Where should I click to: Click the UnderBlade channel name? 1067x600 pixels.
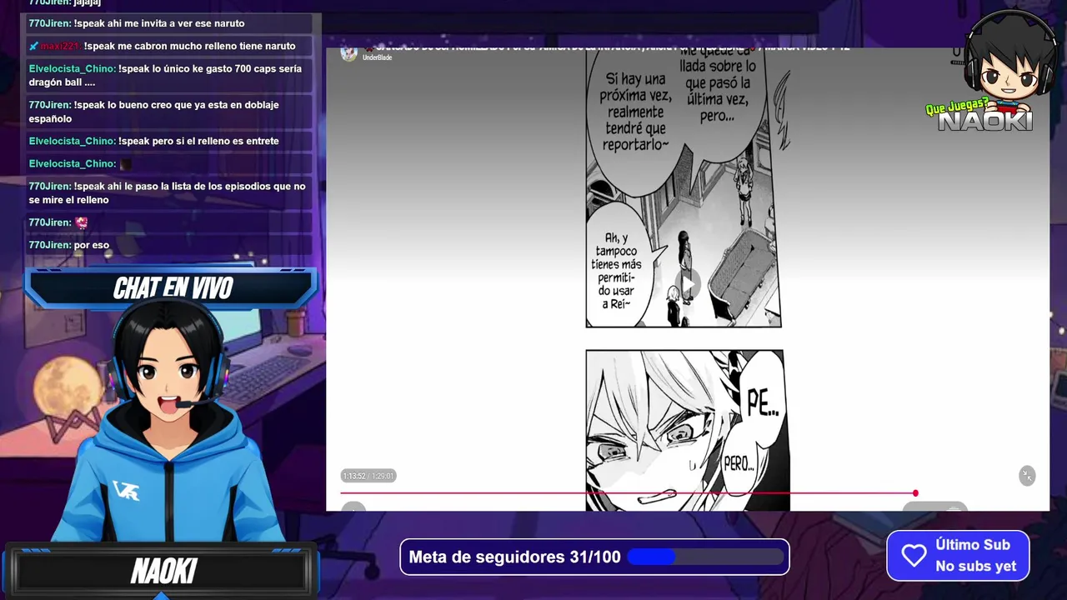pos(377,57)
